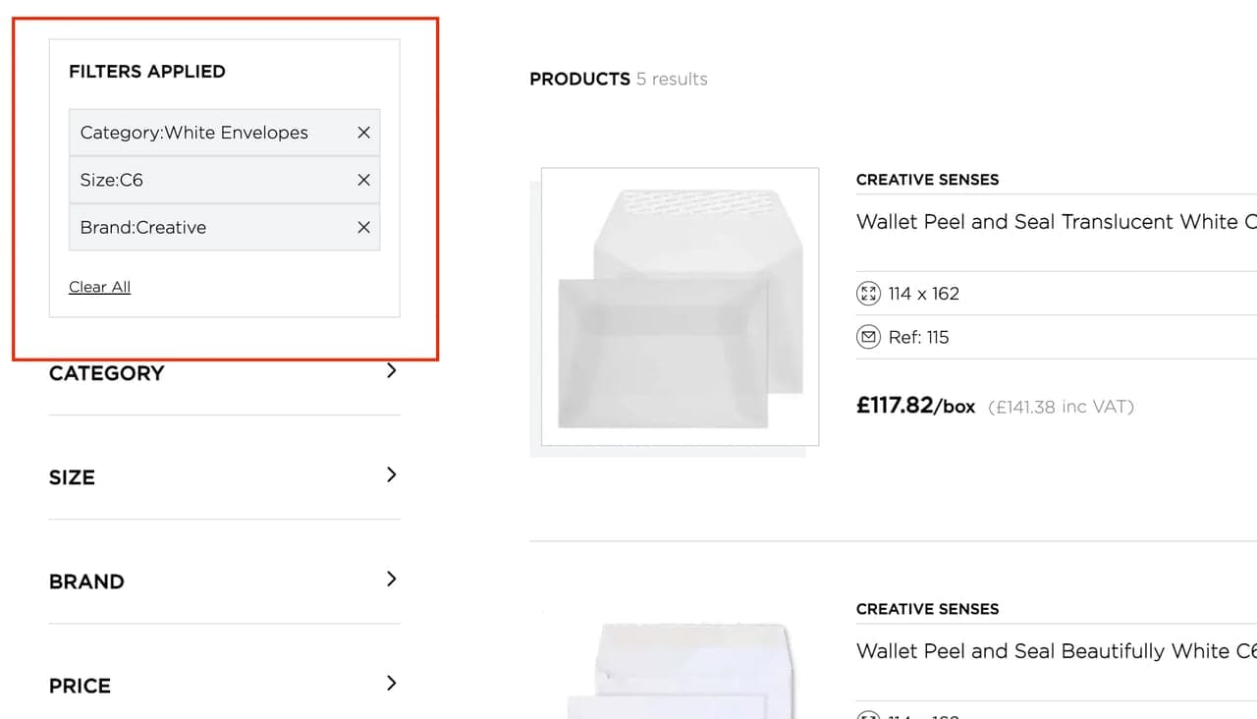Remove the Category:White Envelopes filter
The height and width of the screenshot is (719, 1257).
pyautogui.click(x=363, y=133)
